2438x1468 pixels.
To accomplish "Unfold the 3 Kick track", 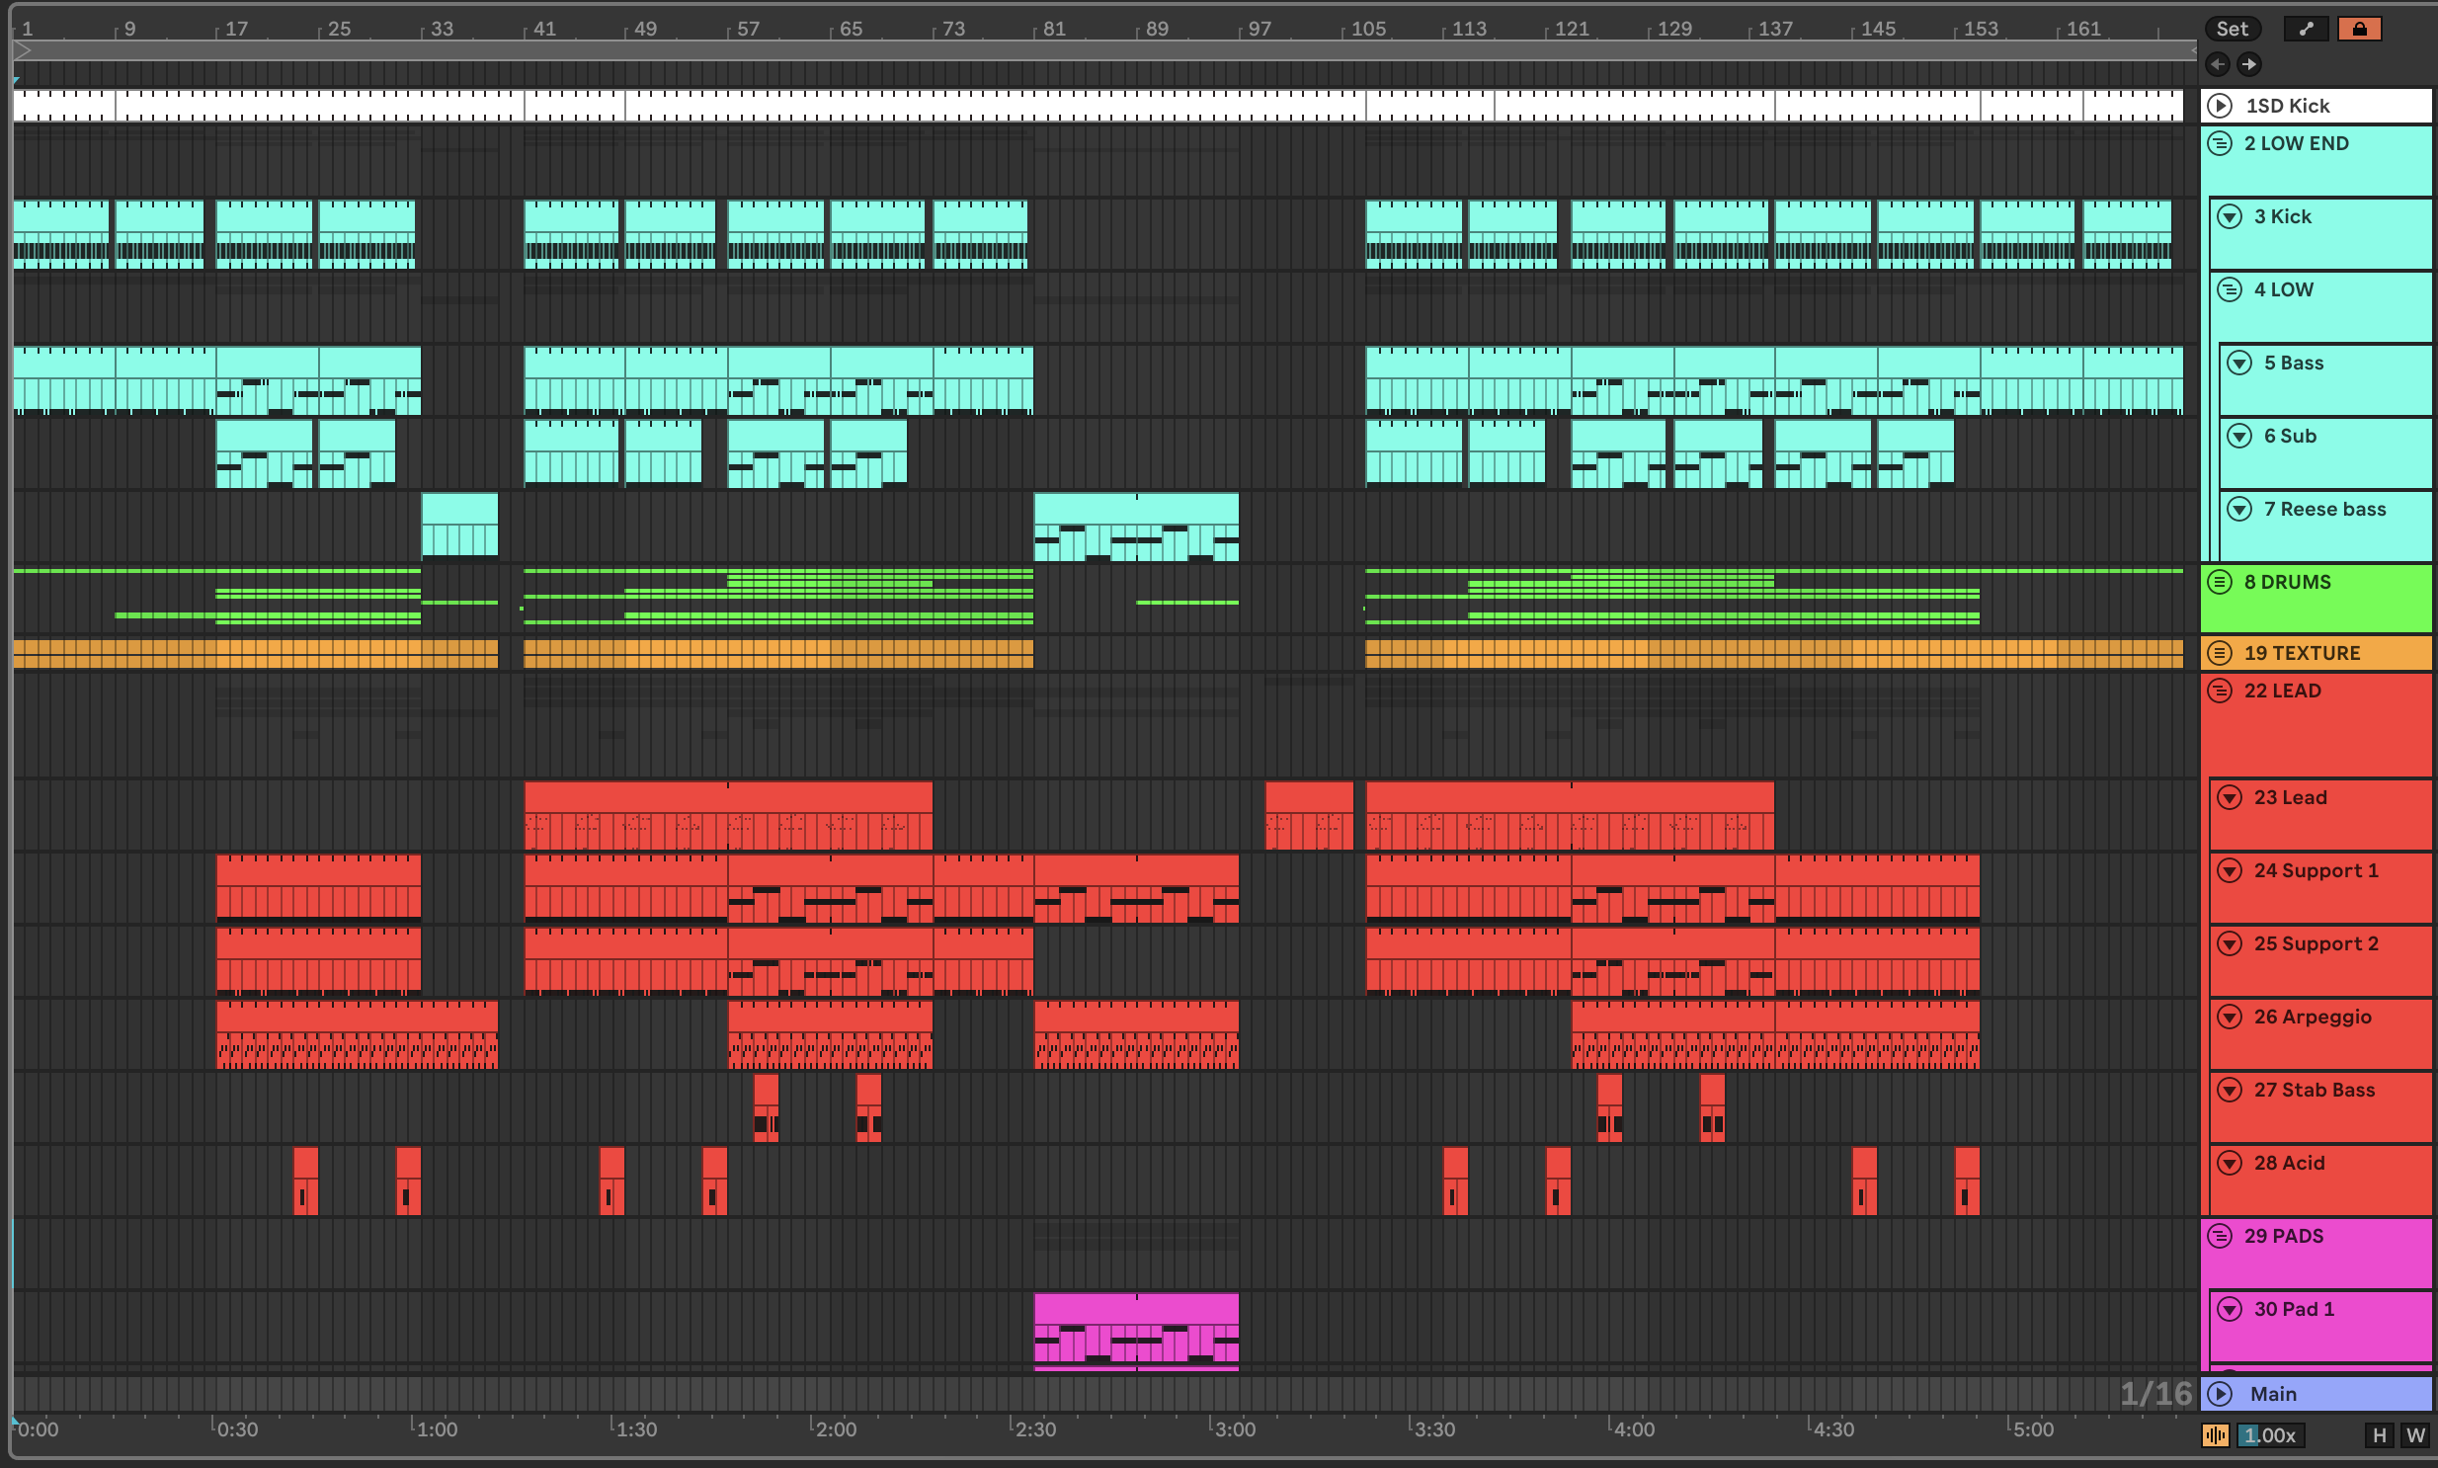I will (x=2230, y=216).
